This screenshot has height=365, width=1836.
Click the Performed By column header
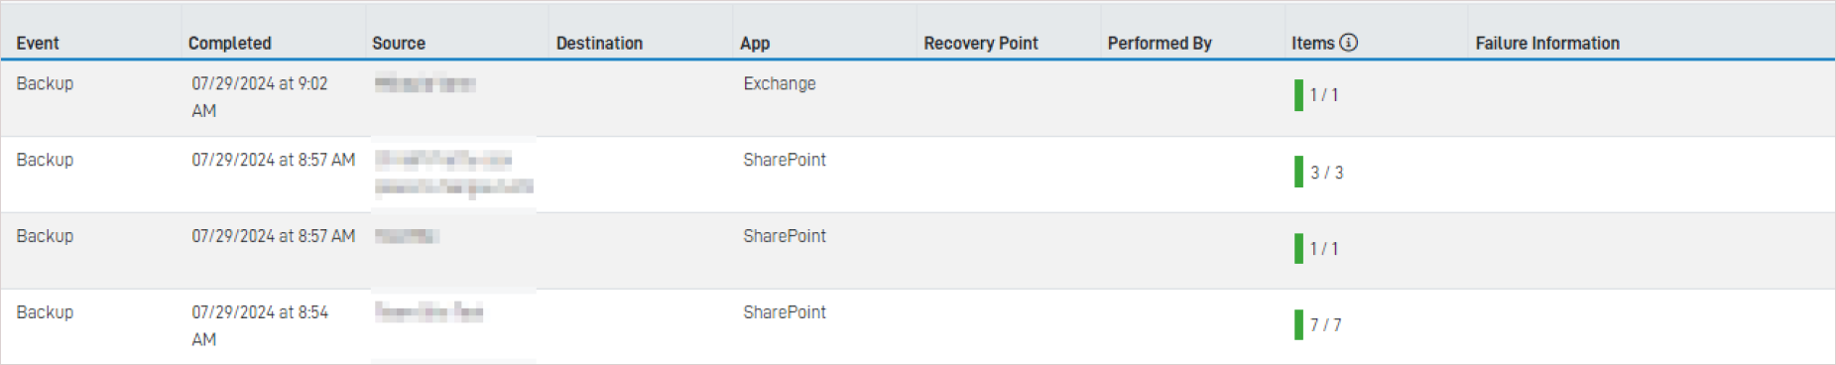pos(1160,43)
